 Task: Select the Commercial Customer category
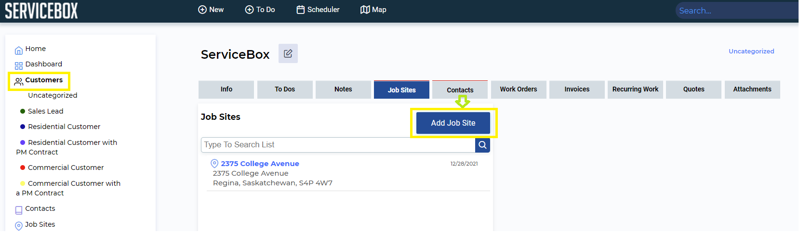[x=66, y=168]
